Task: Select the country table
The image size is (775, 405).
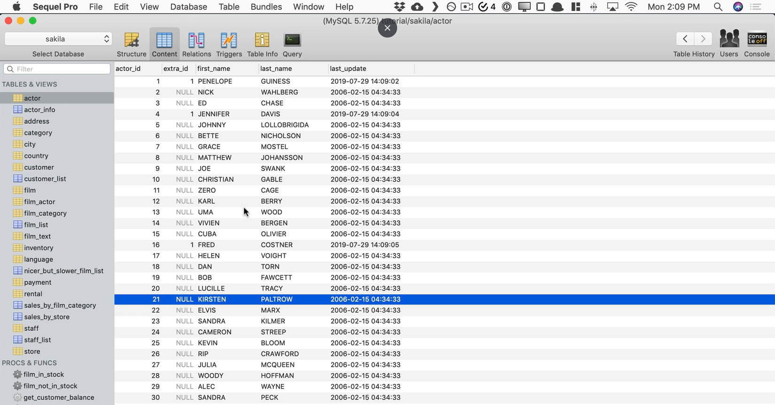Action: click(x=57, y=156)
